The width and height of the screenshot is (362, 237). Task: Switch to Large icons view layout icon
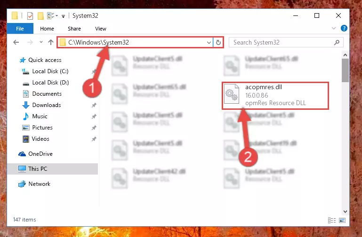(x=342, y=220)
